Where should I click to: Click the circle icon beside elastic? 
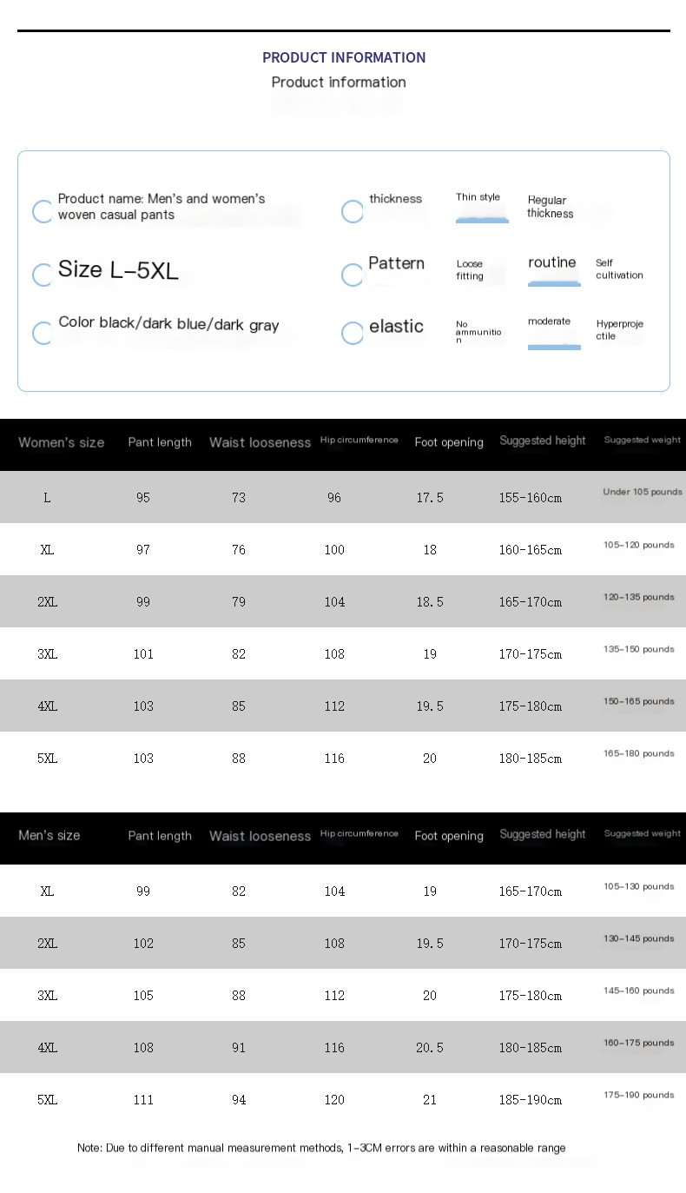pos(353,333)
